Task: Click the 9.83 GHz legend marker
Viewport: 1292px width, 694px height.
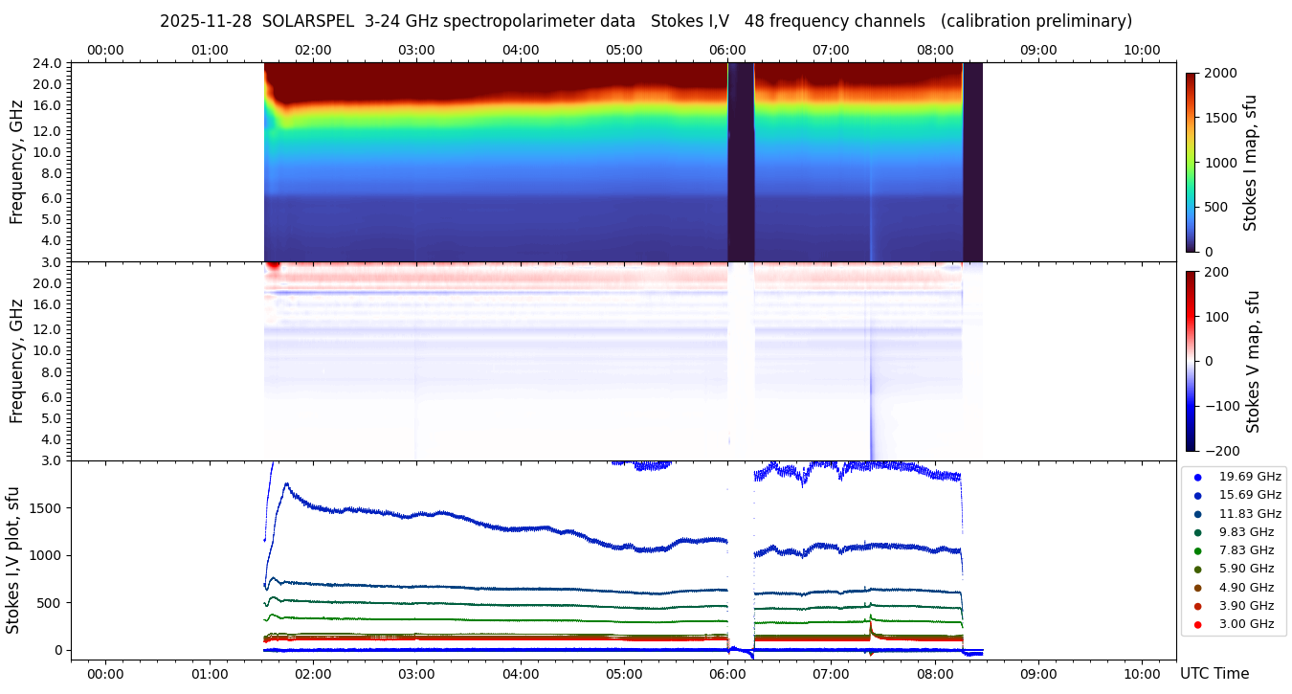Action: click(x=1197, y=532)
